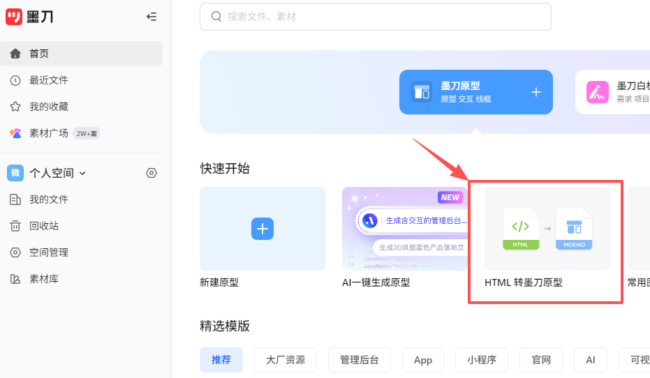Click the file icon beside 我的文件
The width and height of the screenshot is (650, 378).
[x=15, y=199]
